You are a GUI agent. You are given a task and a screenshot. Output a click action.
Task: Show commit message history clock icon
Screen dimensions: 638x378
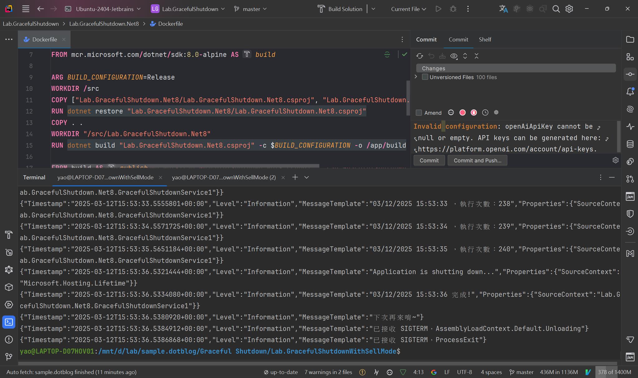[485, 112]
